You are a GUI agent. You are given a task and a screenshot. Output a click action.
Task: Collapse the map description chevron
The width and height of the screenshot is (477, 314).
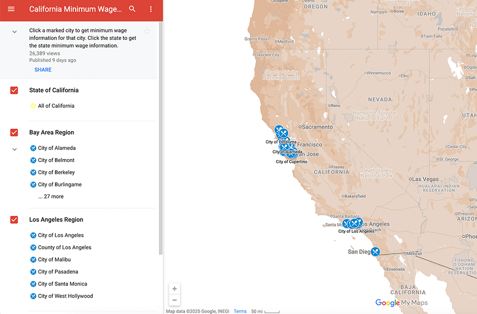[x=14, y=32]
